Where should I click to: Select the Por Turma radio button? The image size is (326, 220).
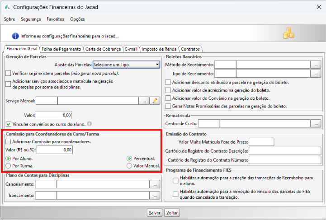[x=8, y=166]
